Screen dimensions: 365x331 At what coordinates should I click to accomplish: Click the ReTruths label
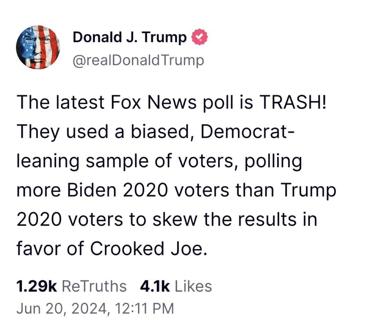(94, 286)
